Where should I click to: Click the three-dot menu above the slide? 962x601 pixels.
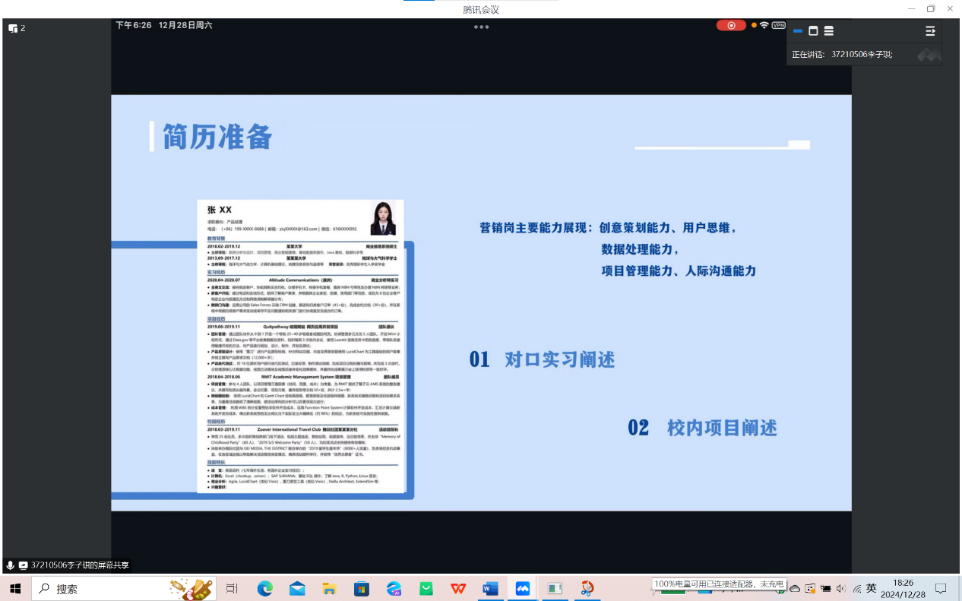tap(481, 27)
